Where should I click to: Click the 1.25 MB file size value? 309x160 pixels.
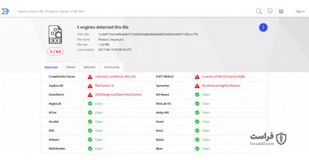103,45
